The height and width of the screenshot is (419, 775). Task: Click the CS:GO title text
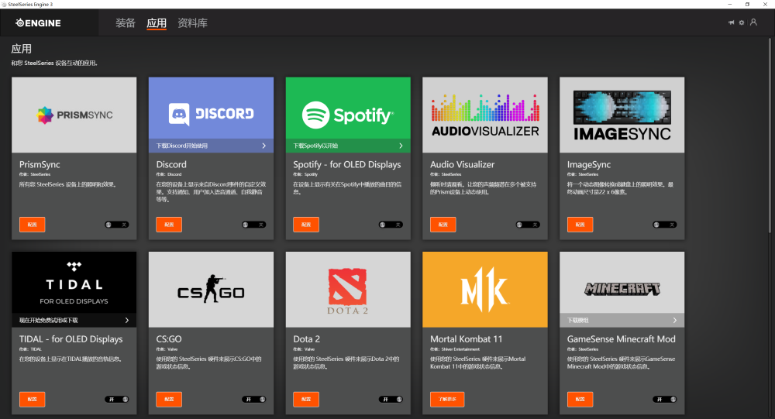pyautogui.click(x=169, y=339)
